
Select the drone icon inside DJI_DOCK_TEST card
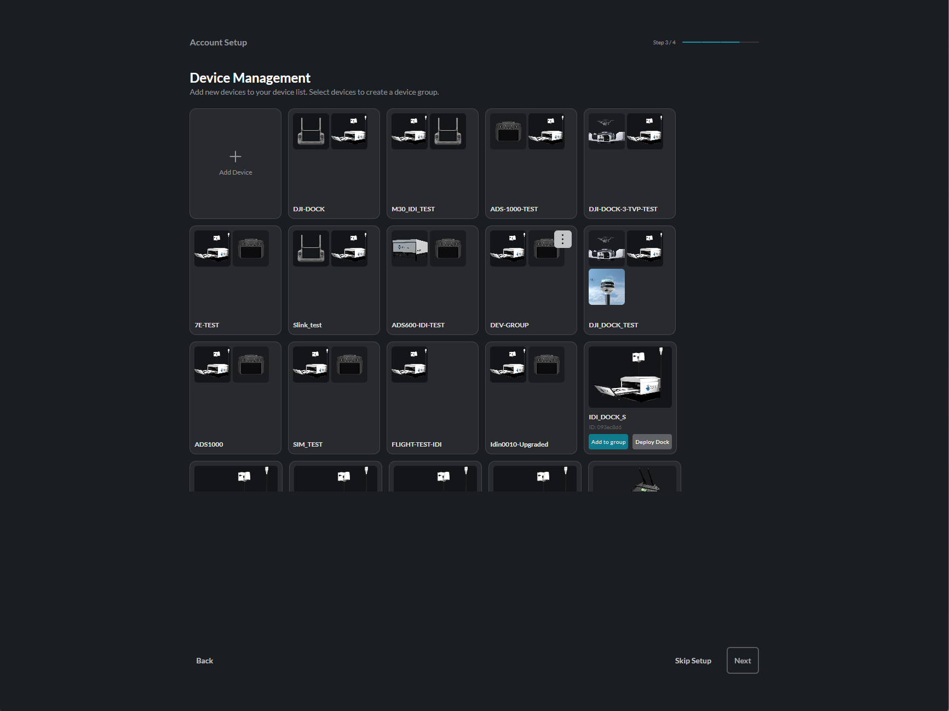606,248
